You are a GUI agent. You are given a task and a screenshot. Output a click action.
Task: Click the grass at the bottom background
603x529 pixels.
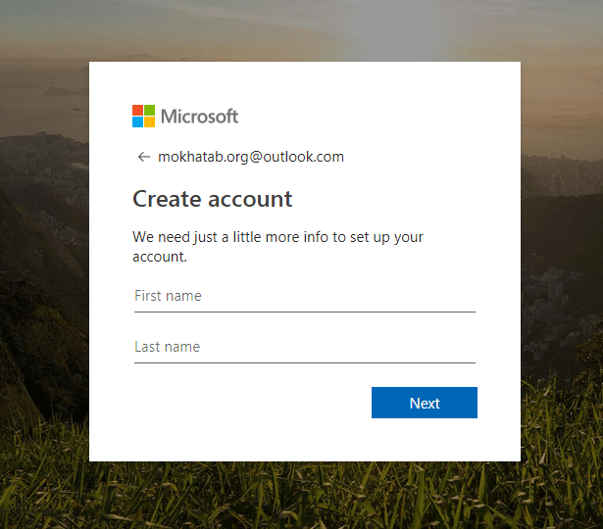click(x=294, y=500)
